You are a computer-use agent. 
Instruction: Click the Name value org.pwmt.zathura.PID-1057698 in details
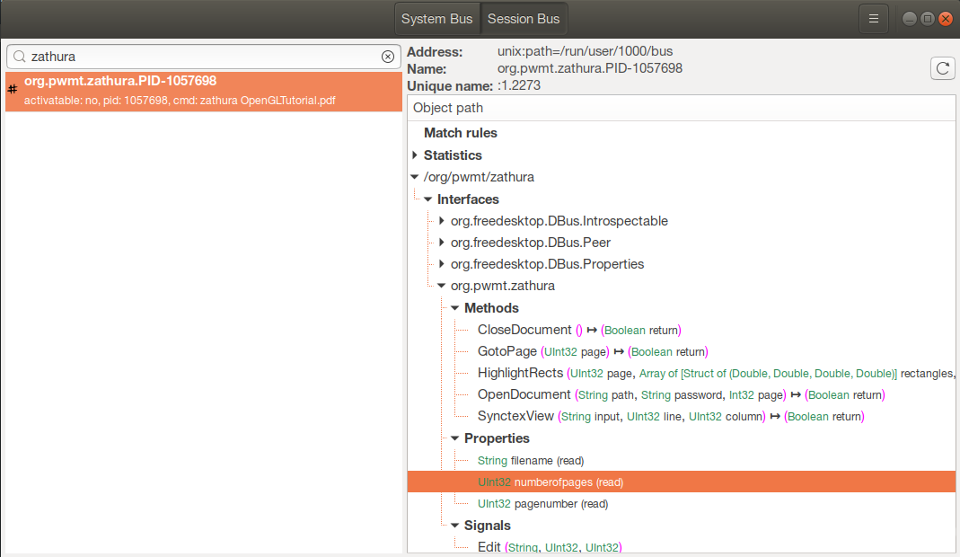pyautogui.click(x=590, y=68)
